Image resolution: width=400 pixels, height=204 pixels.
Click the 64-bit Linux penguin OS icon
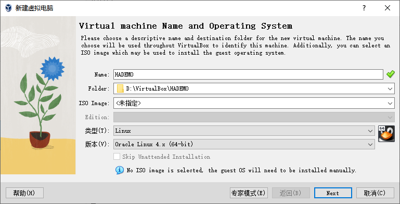coord(386,134)
